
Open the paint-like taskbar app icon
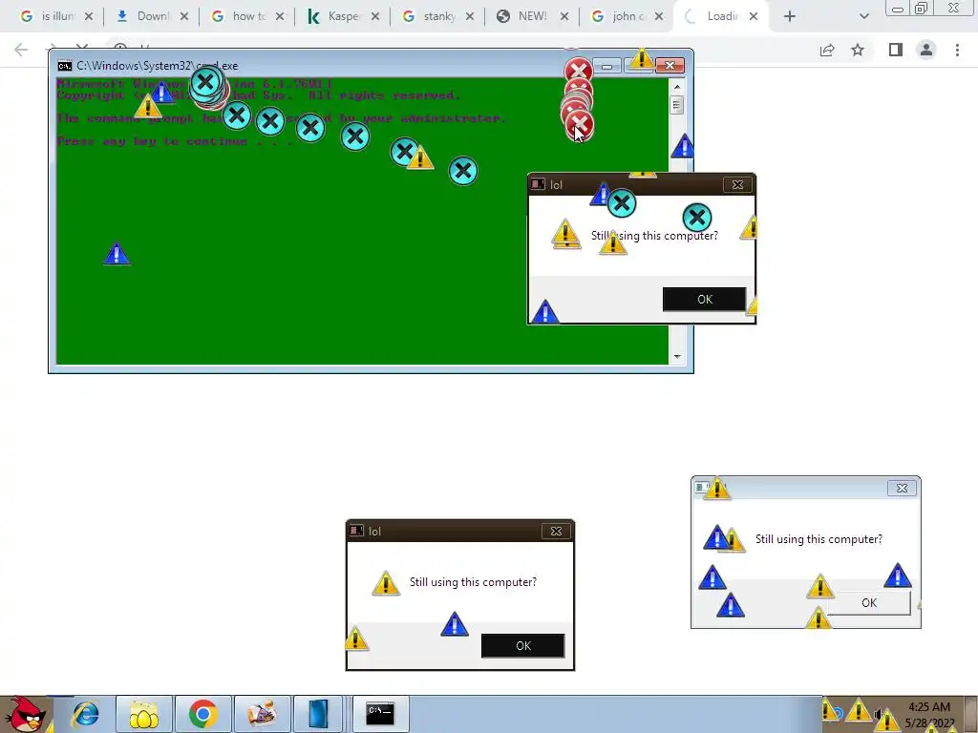point(262,714)
